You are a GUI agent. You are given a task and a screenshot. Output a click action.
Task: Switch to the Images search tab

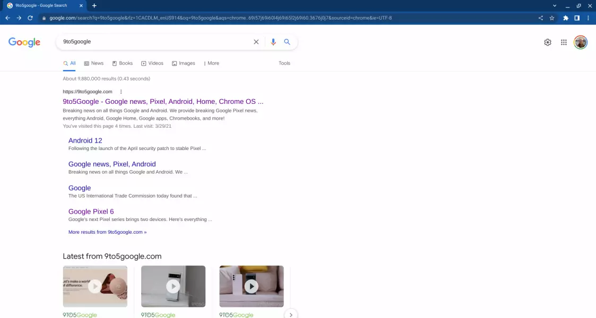[x=184, y=63]
